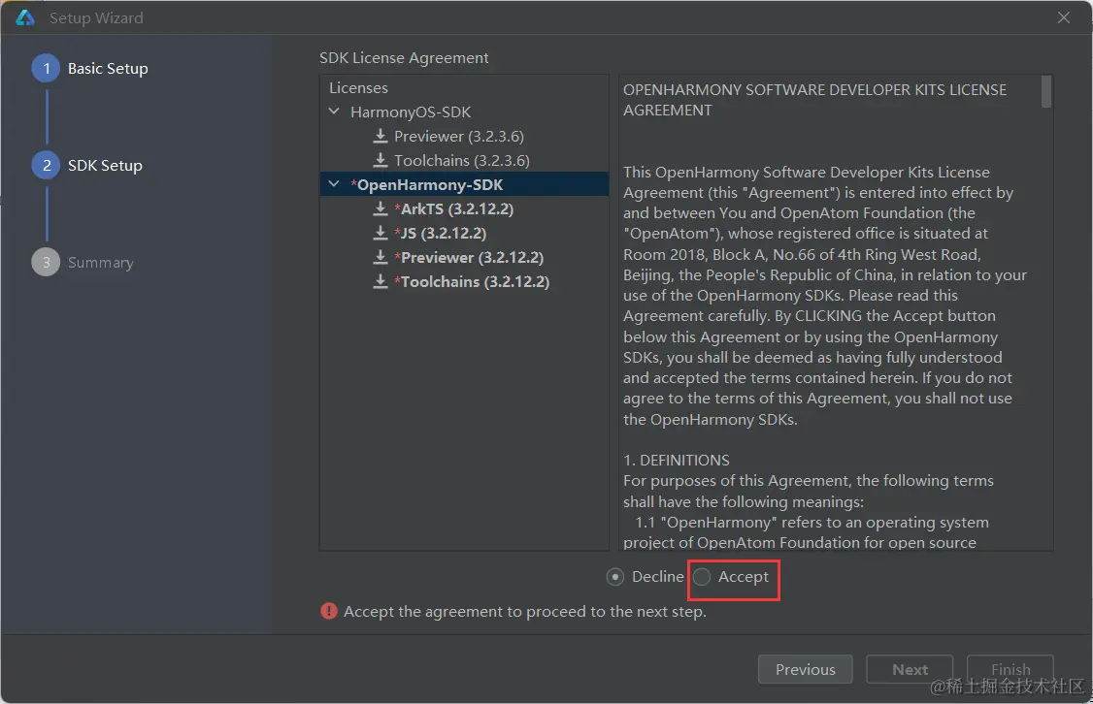1093x704 pixels.
Task: Click the license agreement title text
Action: pos(814,100)
